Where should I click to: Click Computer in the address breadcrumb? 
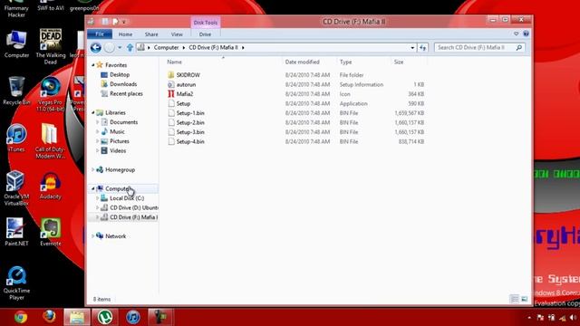coord(166,48)
